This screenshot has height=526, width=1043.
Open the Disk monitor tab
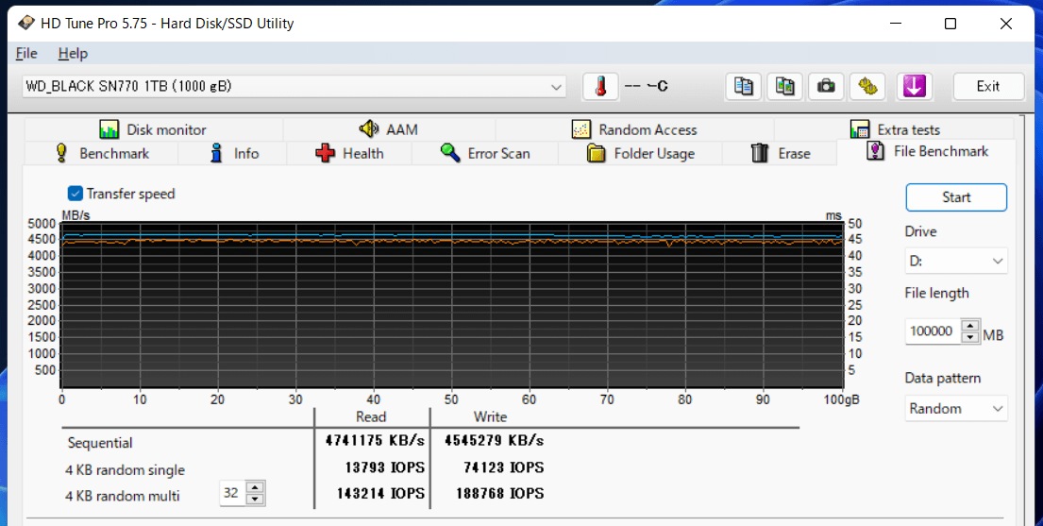point(153,129)
